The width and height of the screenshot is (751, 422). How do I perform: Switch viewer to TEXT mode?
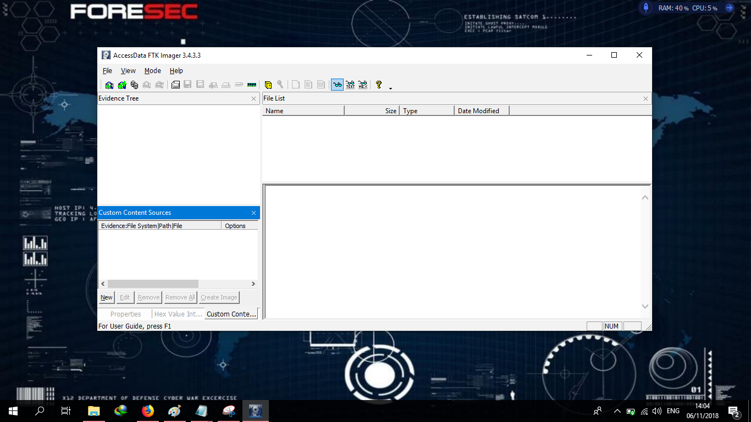tap(350, 85)
